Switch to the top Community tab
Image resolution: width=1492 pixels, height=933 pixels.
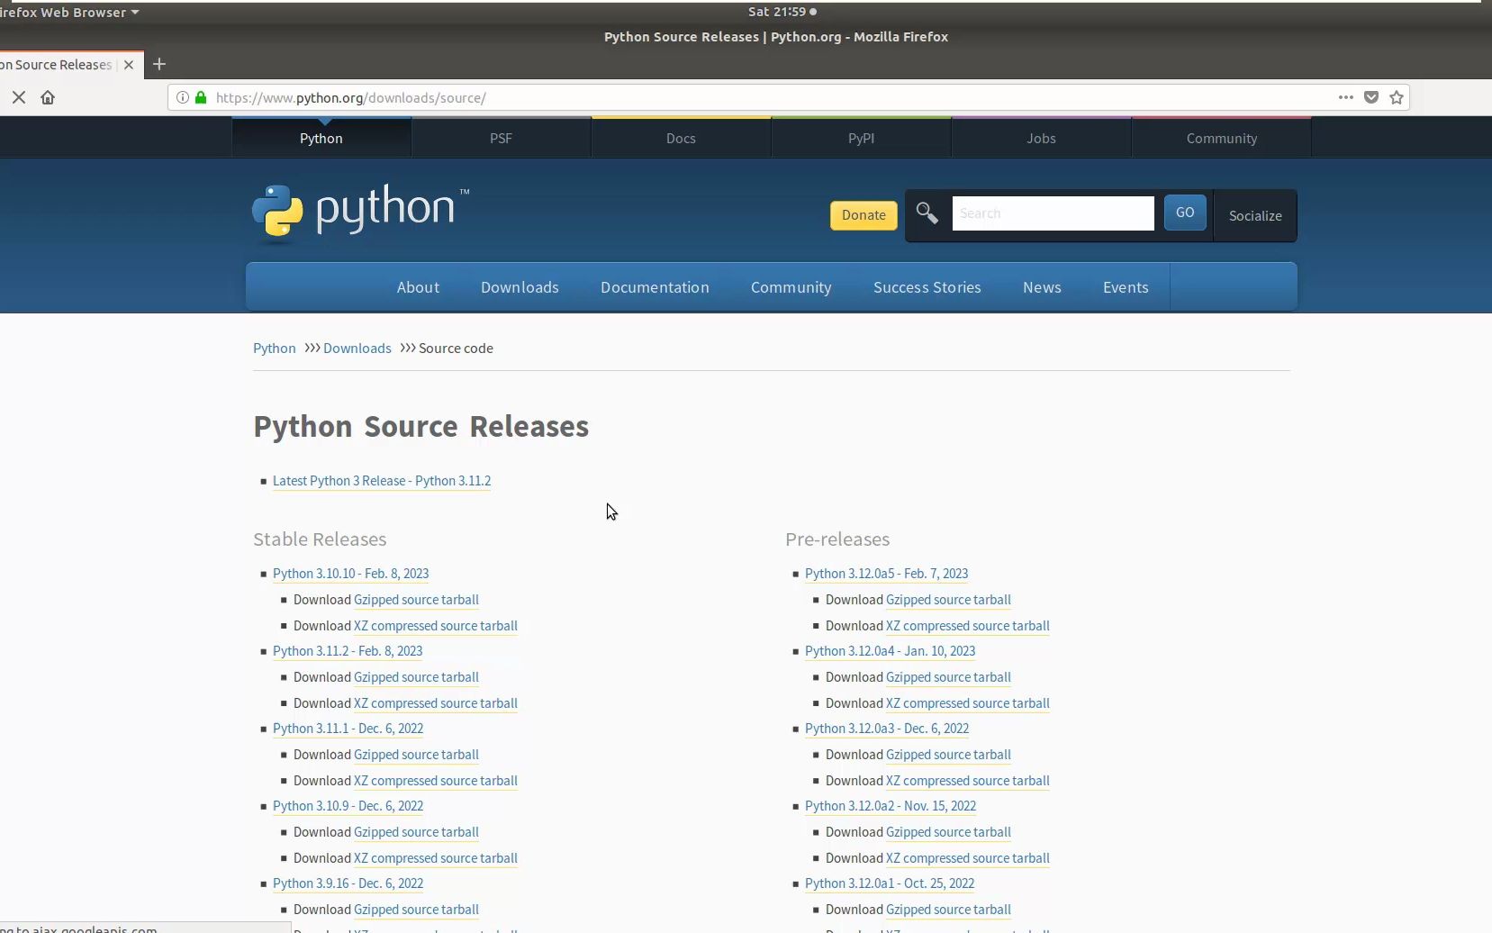[1222, 138]
